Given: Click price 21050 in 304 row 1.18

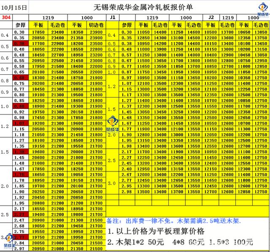Looking at the screenshot, I should pos(38,135).
